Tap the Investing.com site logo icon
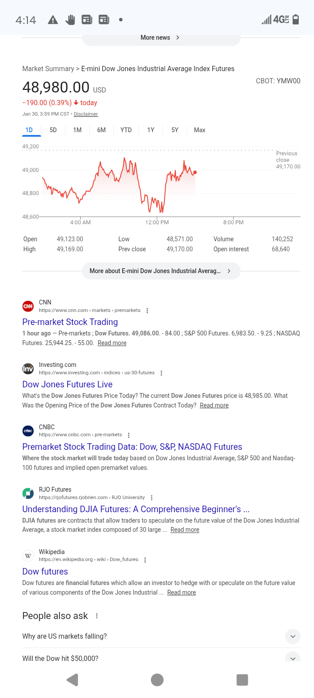The width and height of the screenshot is (314, 698). tap(28, 369)
